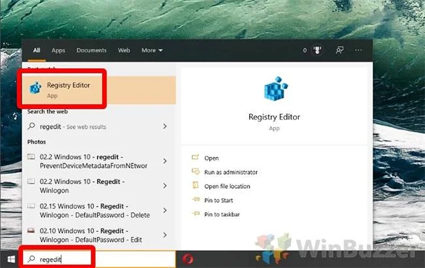Click the Run as administrator shield icon

195,171
